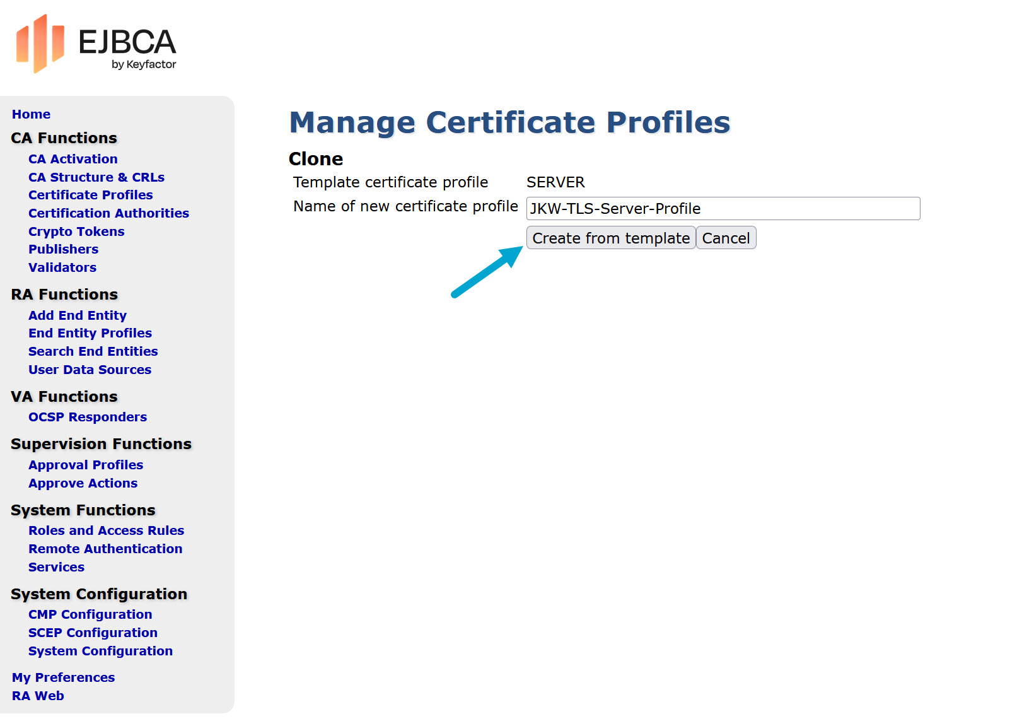The height and width of the screenshot is (726, 1022).
Task: View Publishers settings
Action: click(x=63, y=249)
